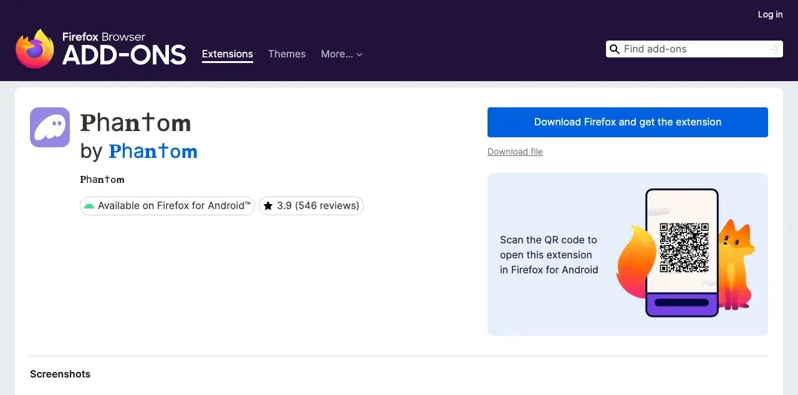Click the small Phantom summary text

[102, 180]
